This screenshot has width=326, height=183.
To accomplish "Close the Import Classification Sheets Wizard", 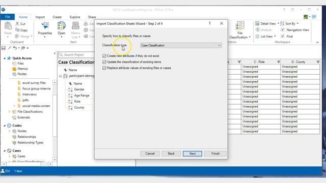I will [x=222, y=23].
